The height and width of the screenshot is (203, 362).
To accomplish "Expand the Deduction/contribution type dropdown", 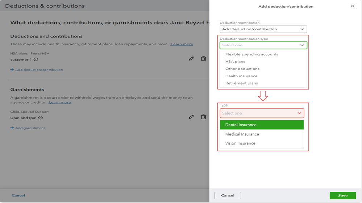I will [x=263, y=45].
